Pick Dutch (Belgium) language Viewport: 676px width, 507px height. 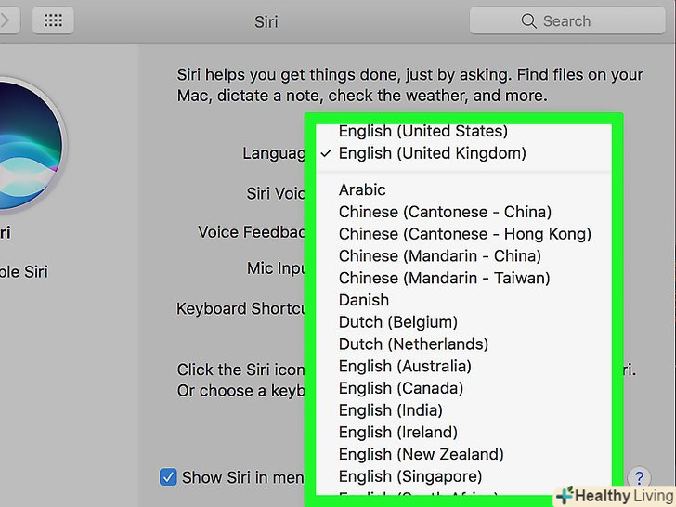pos(463,322)
